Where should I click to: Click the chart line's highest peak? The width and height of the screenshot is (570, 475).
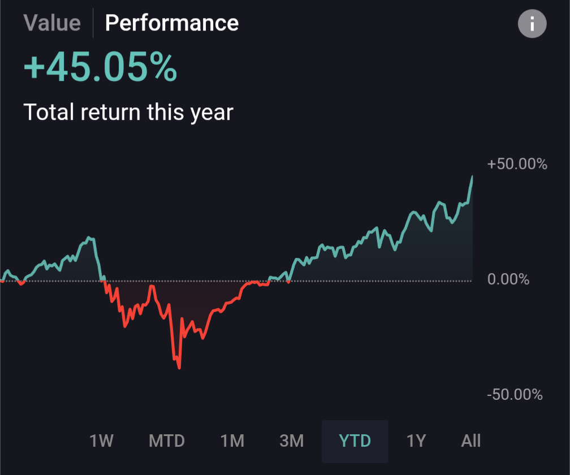(472, 176)
